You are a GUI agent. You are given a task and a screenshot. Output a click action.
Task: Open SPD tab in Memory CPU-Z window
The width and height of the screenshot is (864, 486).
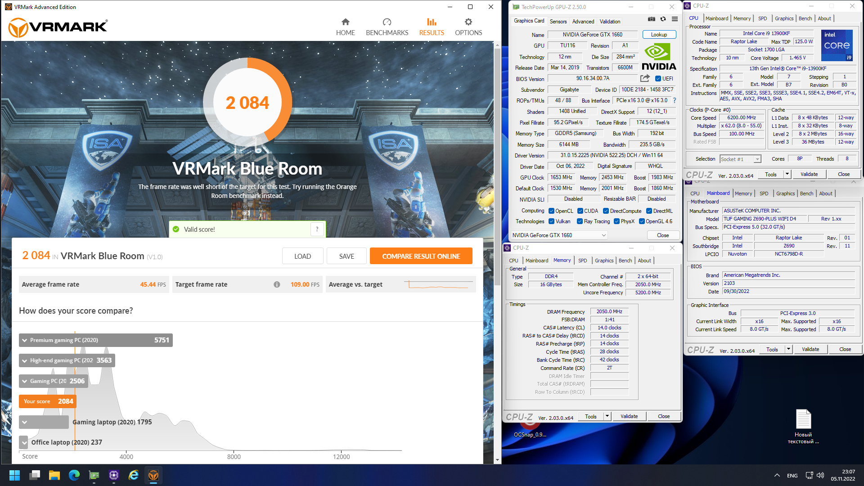(582, 261)
